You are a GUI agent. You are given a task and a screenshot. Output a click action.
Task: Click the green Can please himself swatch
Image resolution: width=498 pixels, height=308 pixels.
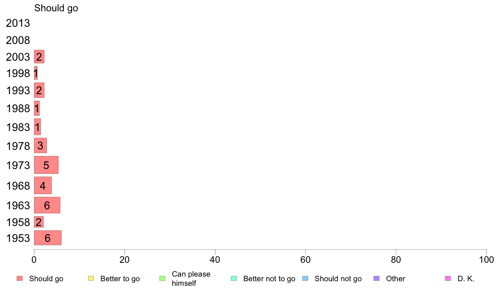pyautogui.click(x=162, y=279)
